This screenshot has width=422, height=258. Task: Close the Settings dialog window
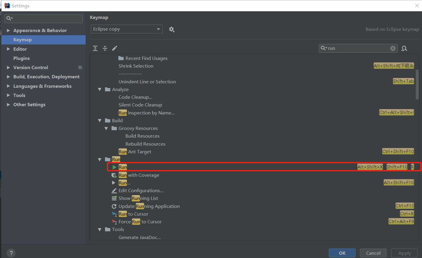pos(417,6)
